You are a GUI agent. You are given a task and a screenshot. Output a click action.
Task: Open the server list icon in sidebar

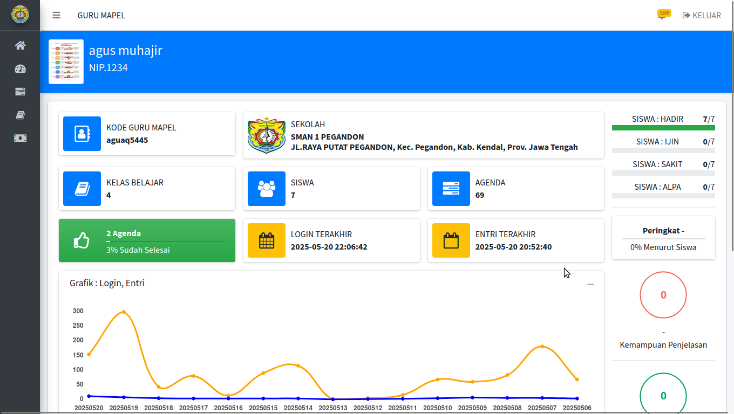click(20, 92)
